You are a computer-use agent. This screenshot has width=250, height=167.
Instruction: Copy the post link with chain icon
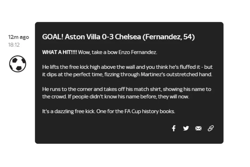click(211, 128)
